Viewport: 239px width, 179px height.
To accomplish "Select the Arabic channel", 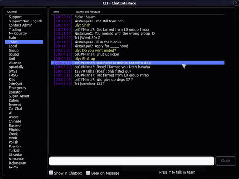I will tap(13, 117).
